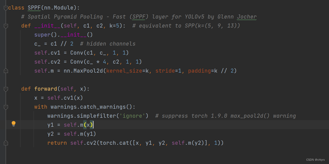Click the gutter arrow beside def __init__

coord(6,26)
